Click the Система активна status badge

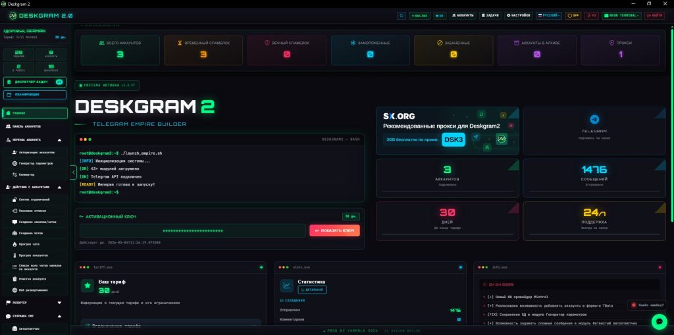coord(107,85)
